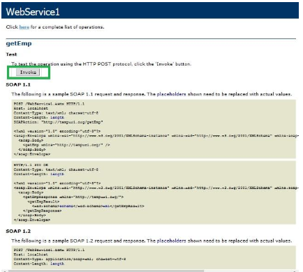
Task: Click the 'length' placeholder in SOAP 1.1 response
Action: (57, 174)
